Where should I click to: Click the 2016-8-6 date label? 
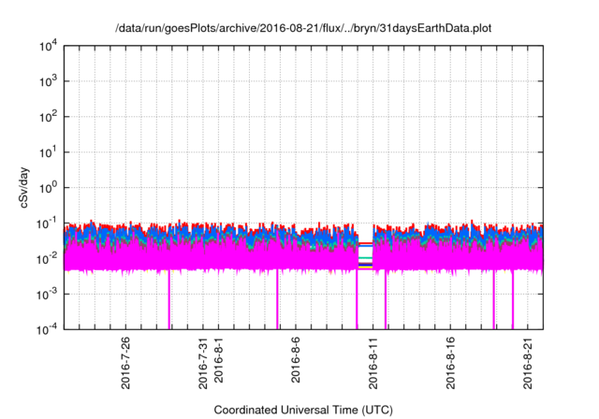click(296, 359)
